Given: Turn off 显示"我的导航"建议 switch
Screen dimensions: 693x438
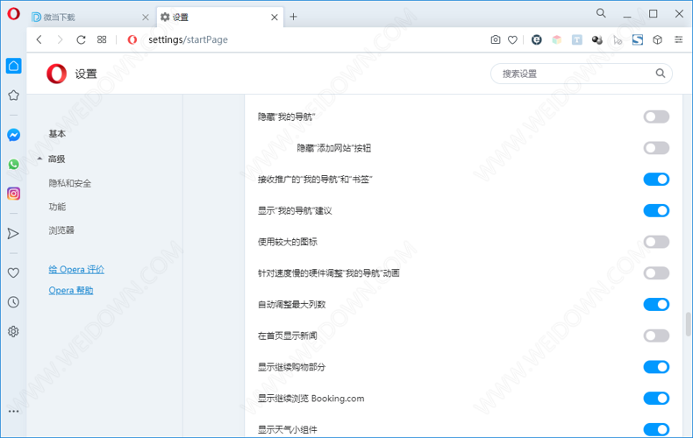Looking at the screenshot, I should point(656,210).
